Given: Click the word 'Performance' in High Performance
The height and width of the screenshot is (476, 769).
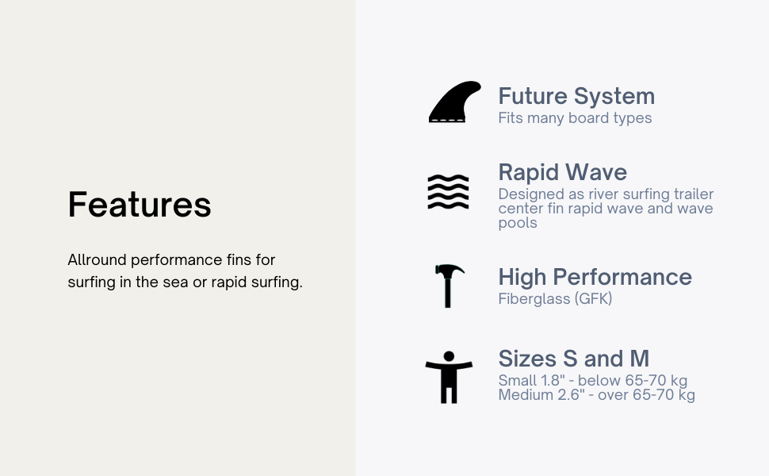Looking at the screenshot, I should click(622, 277).
